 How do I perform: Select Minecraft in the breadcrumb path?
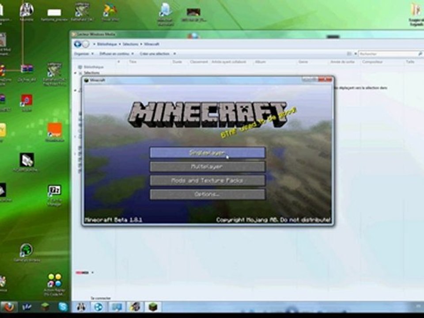pyautogui.click(x=151, y=44)
